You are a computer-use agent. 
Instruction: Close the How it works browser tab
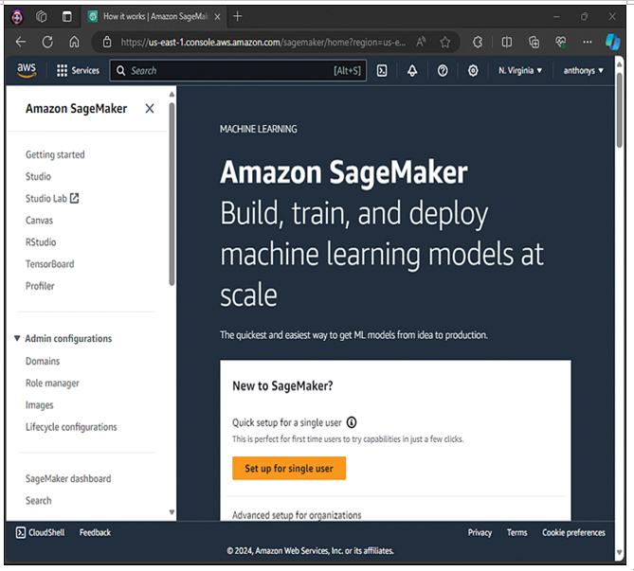point(217,16)
